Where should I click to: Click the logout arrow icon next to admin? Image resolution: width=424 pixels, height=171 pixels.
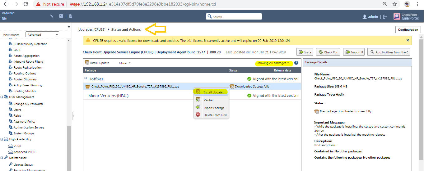tap(385, 17)
